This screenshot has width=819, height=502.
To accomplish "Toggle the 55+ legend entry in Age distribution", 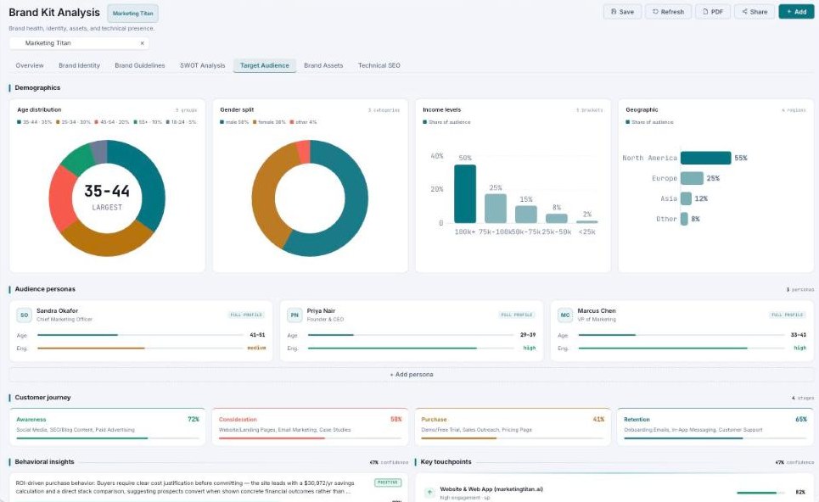I will point(148,122).
